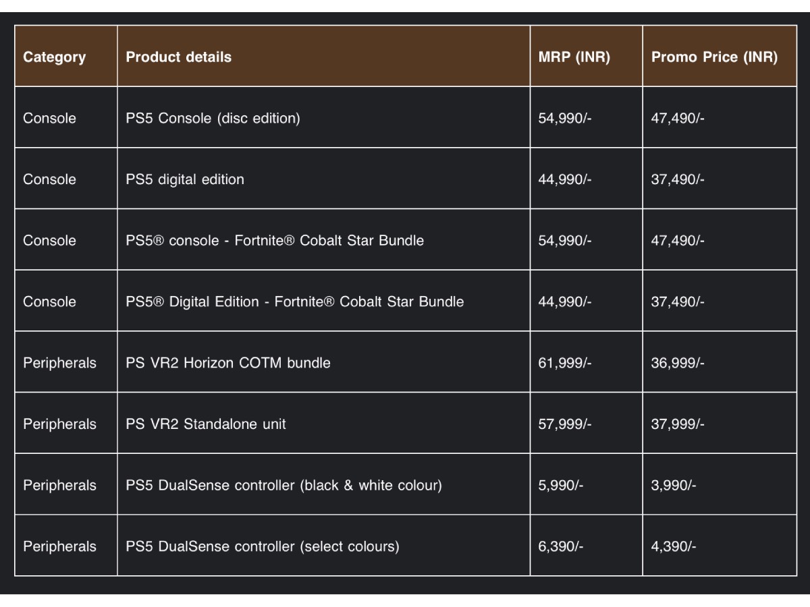Click the Promo Price (INR) header
This screenshot has height=607, width=810.
point(714,57)
